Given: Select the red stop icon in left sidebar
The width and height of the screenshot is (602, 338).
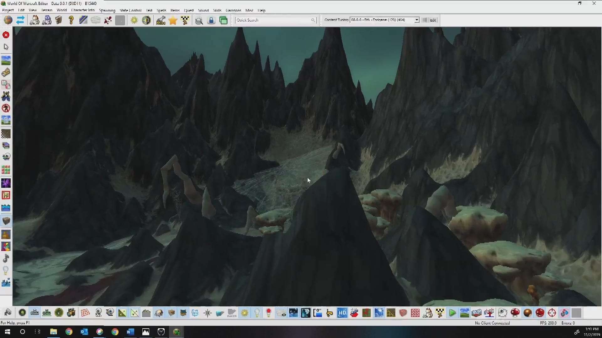Looking at the screenshot, I should [x=6, y=35].
